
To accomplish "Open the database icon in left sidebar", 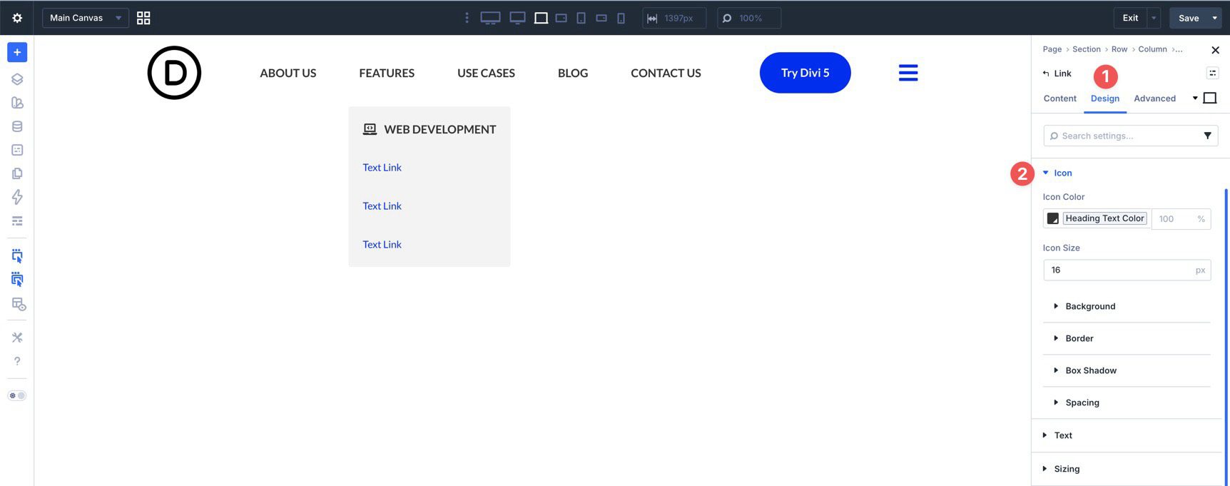I will (17, 126).
